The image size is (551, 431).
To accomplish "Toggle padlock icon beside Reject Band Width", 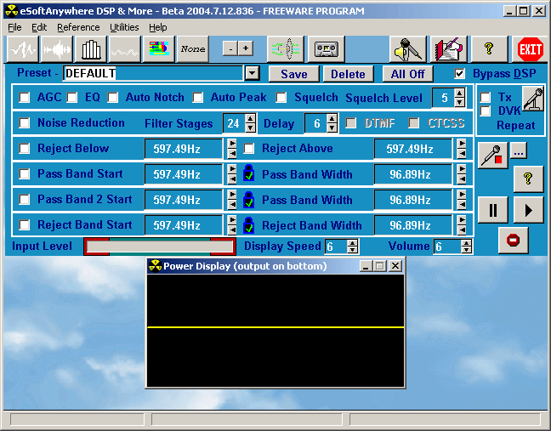I will 249,225.
